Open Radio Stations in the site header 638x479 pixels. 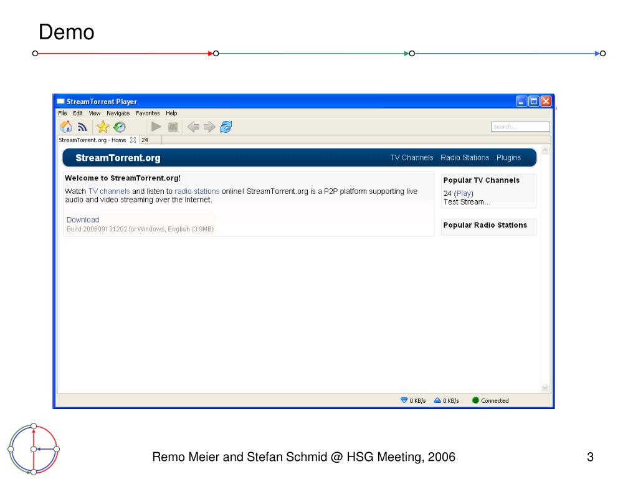[x=465, y=158]
